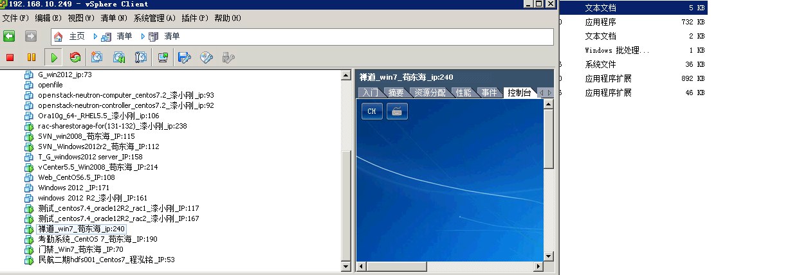The height and width of the screenshot is (275, 808).
Task: Click console vertical scrollbar down arrow
Action: (x=549, y=256)
